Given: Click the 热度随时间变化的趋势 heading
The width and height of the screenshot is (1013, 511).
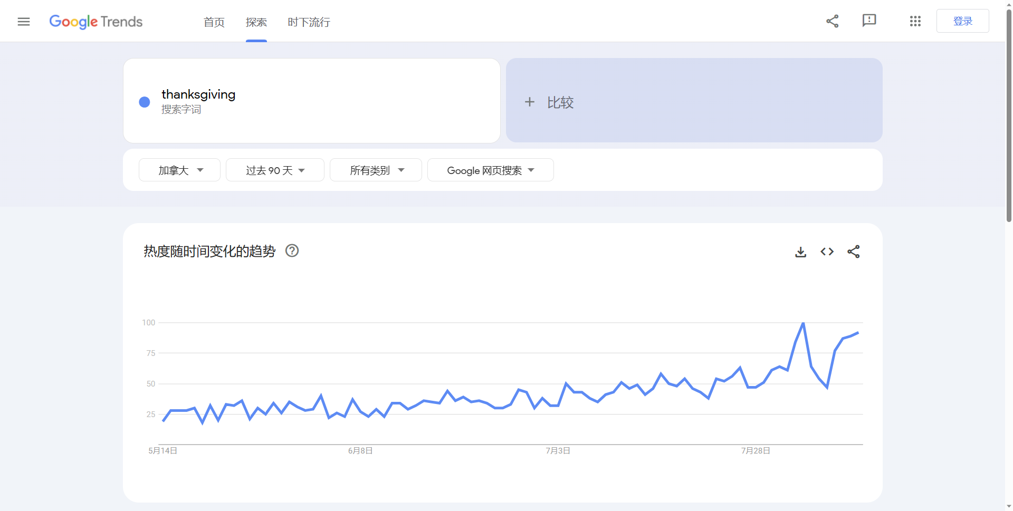Looking at the screenshot, I should [209, 251].
